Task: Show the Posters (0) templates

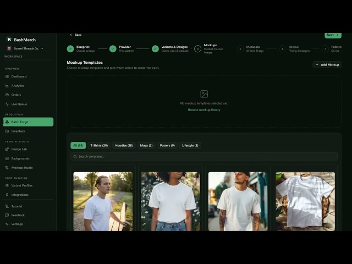Action: pyautogui.click(x=167, y=145)
